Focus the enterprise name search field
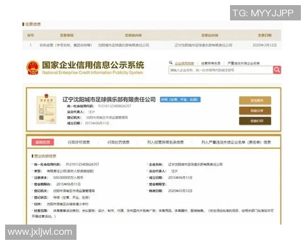Screen dimensions: 306x245 221,70
